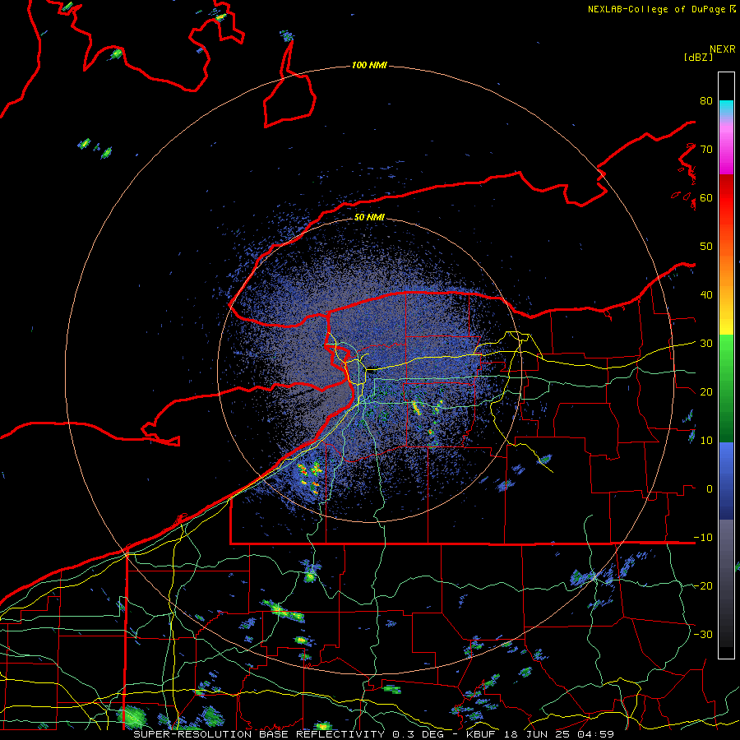Screen dimensions: 740x740
Task: Click the 10 value on dBZ scale
Action: [706, 441]
